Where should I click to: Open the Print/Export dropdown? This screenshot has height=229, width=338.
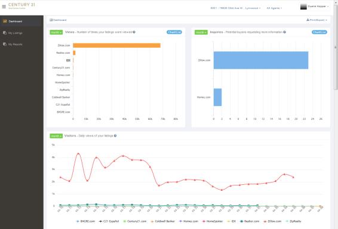tap(317, 20)
